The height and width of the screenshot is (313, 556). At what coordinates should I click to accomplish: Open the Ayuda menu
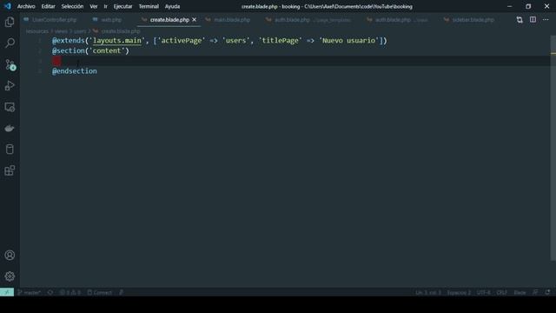click(x=172, y=6)
